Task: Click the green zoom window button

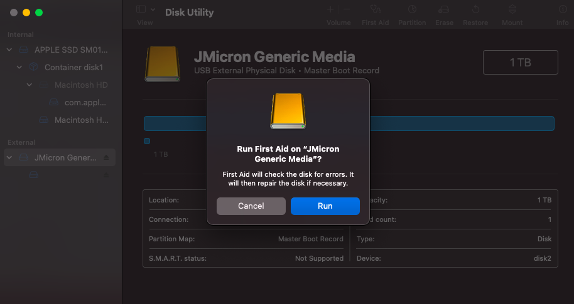Action: coord(39,13)
